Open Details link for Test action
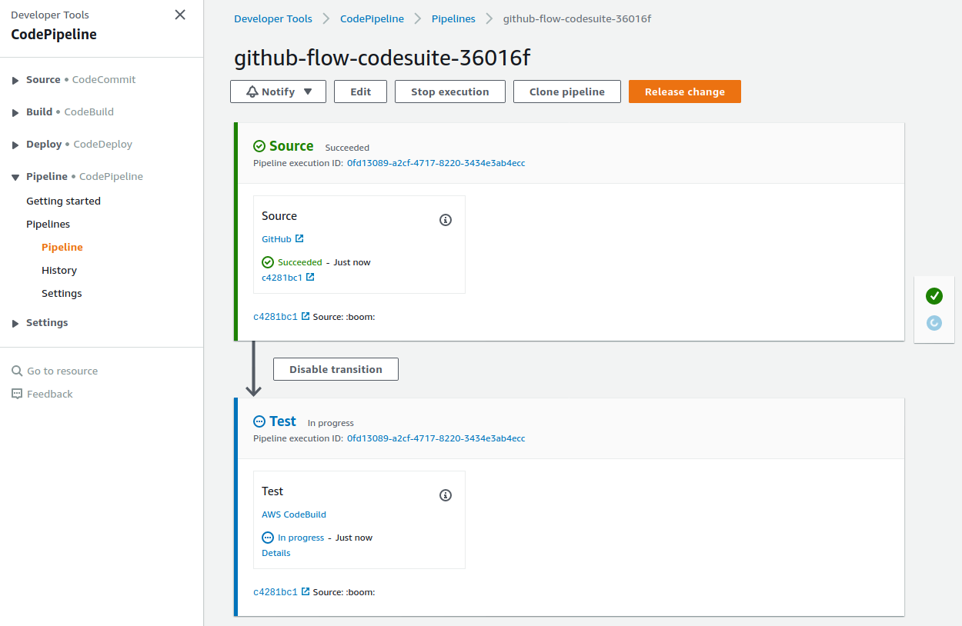 pyautogui.click(x=276, y=553)
